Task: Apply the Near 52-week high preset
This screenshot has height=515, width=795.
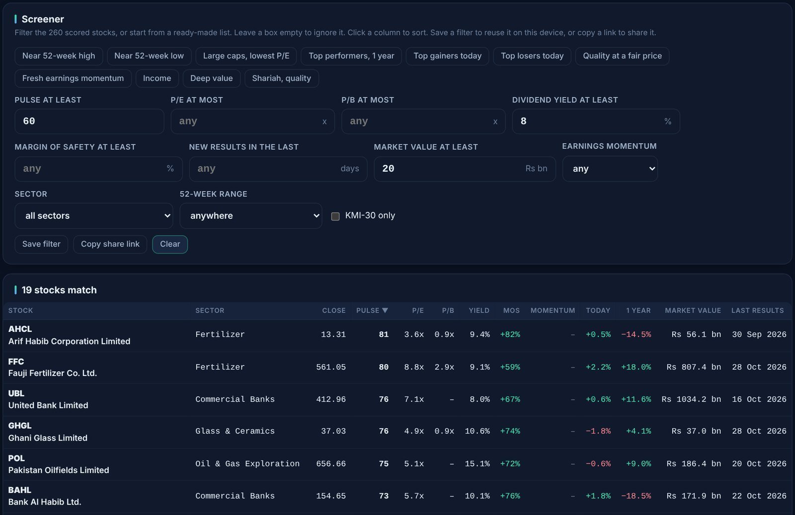Action: click(x=59, y=56)
